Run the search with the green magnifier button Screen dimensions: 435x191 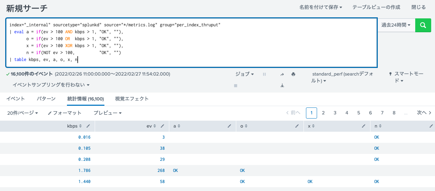[x=423, y=25]
